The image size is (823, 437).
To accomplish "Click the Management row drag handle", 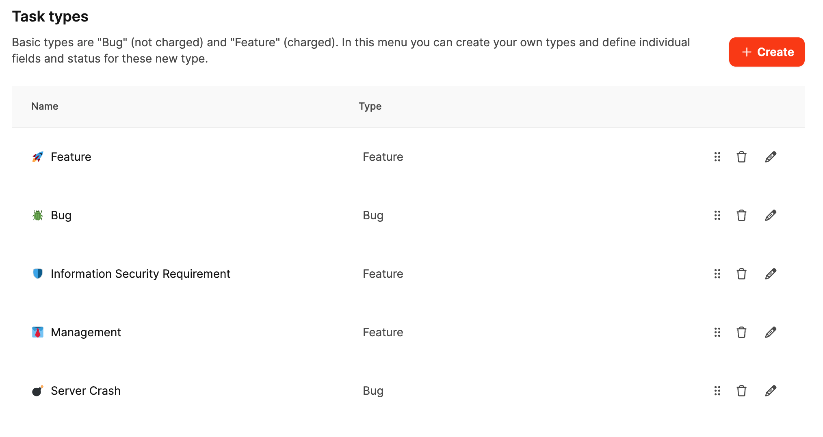I will 717,332.
